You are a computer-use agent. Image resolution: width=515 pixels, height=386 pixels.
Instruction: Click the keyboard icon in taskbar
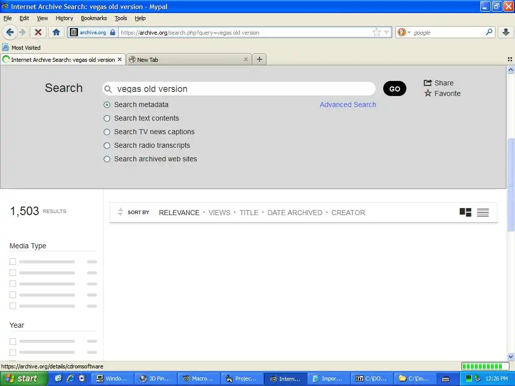tap(446, 379)
